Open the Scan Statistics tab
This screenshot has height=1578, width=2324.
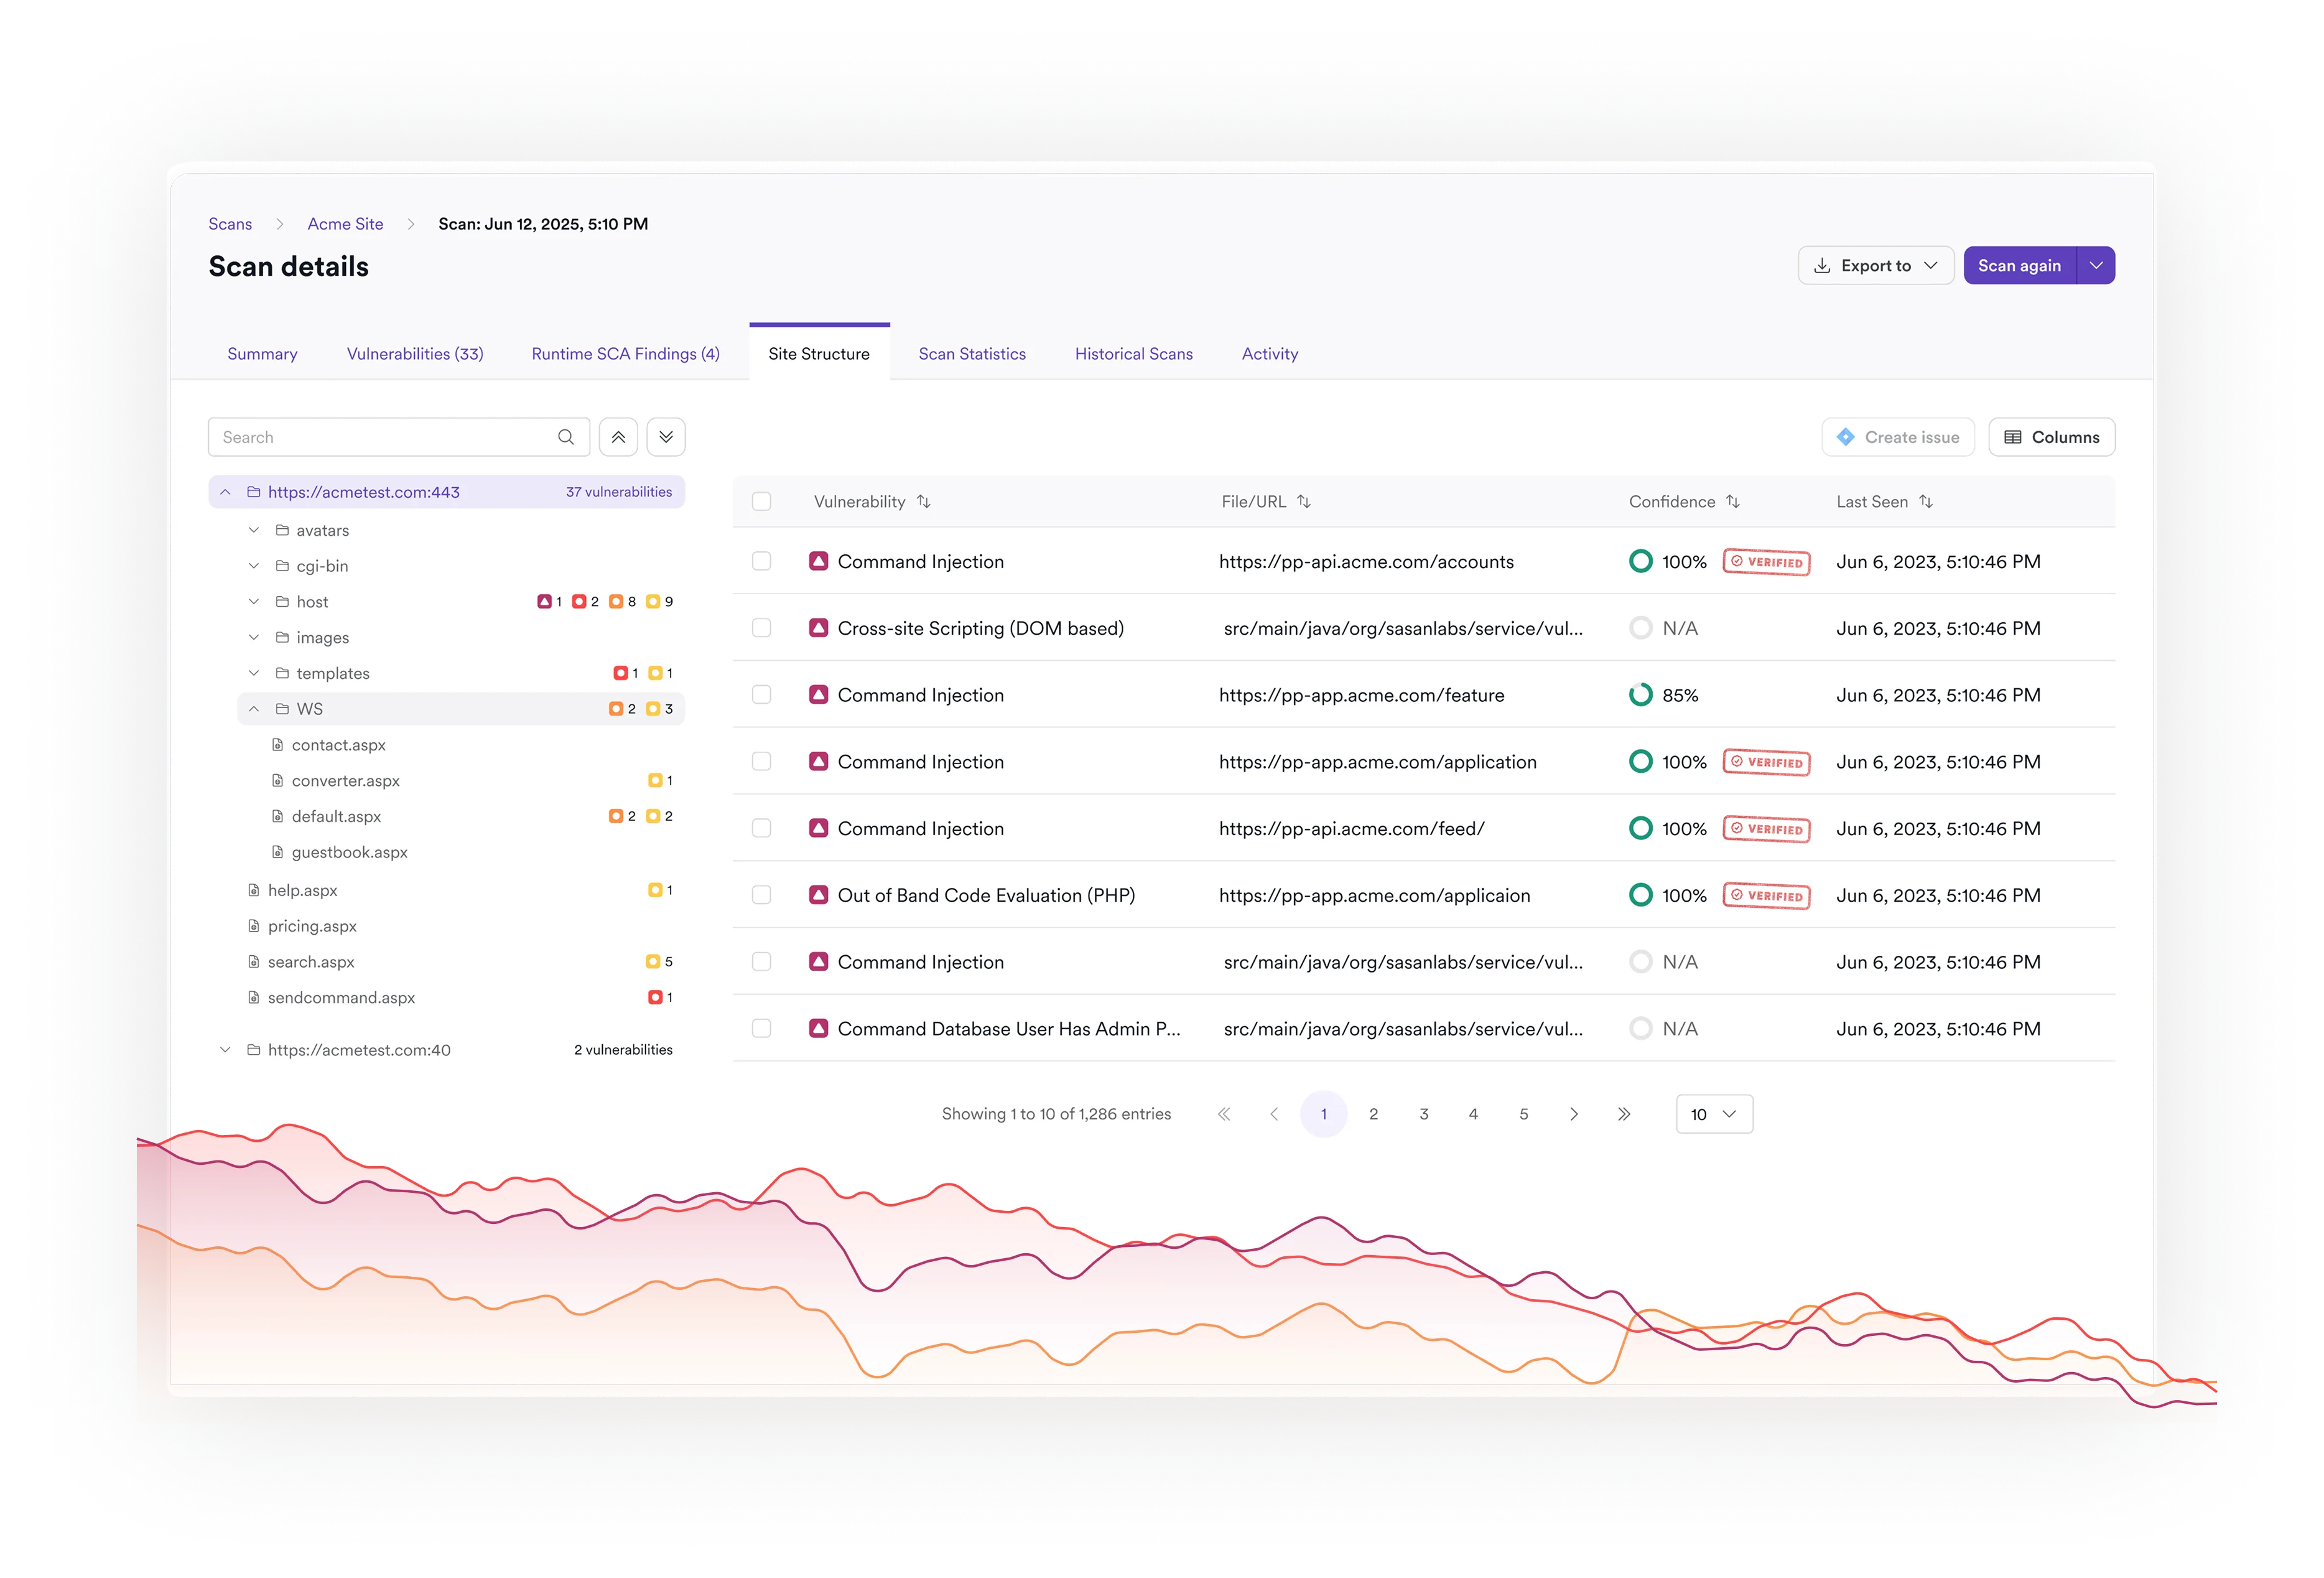[x=972, y=354]
